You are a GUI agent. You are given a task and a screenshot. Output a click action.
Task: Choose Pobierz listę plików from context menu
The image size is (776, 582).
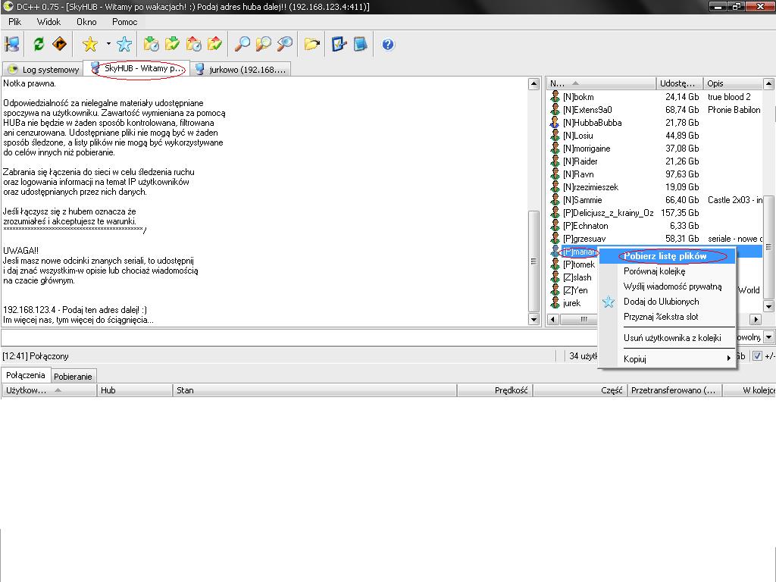tap(665, 256)
